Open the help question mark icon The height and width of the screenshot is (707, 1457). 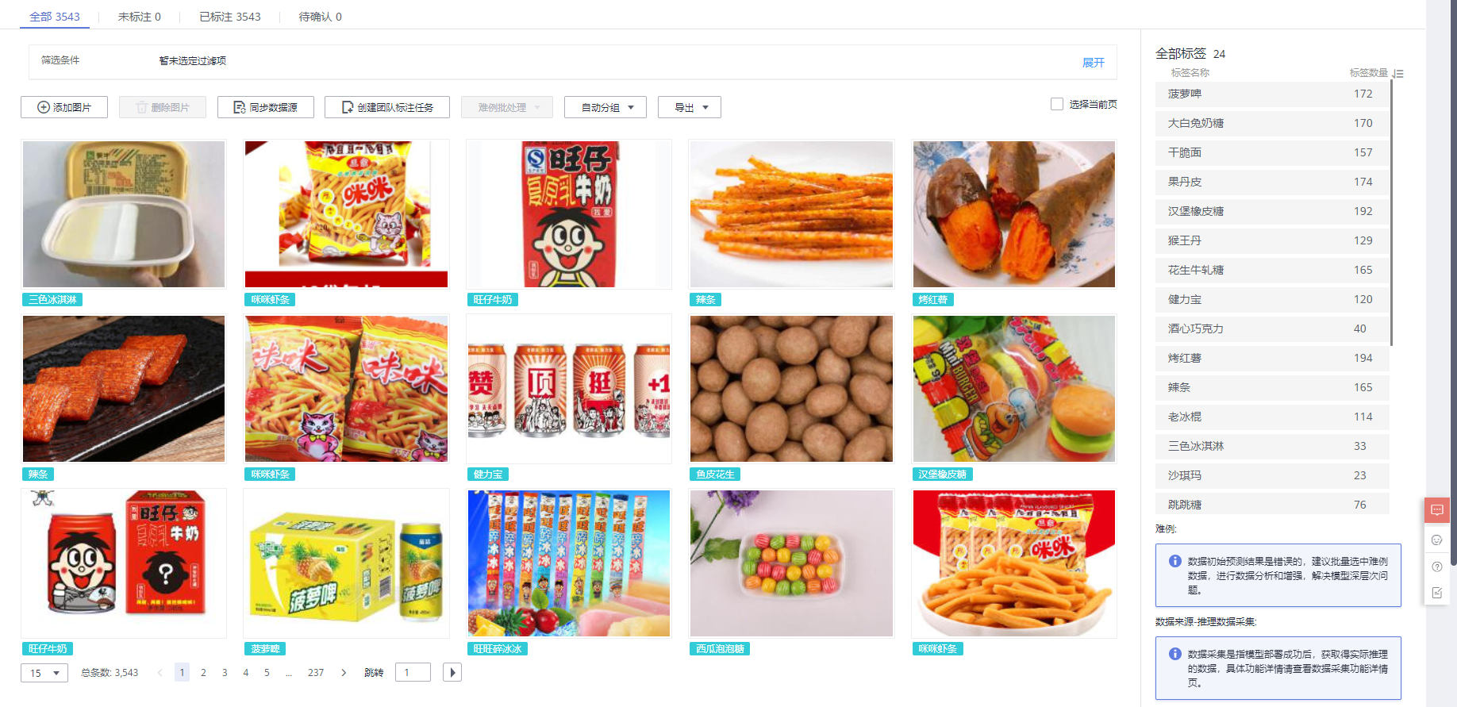click(x=1437, y=567)
